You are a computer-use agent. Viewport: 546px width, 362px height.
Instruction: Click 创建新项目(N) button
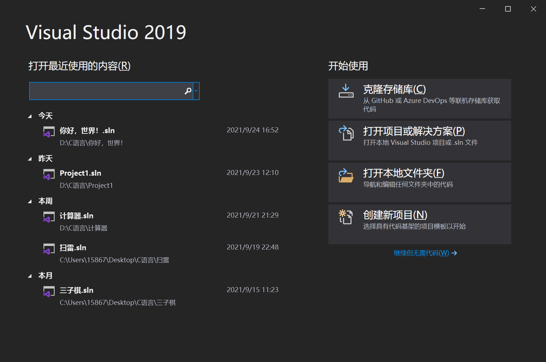click(x=420, y=224)
